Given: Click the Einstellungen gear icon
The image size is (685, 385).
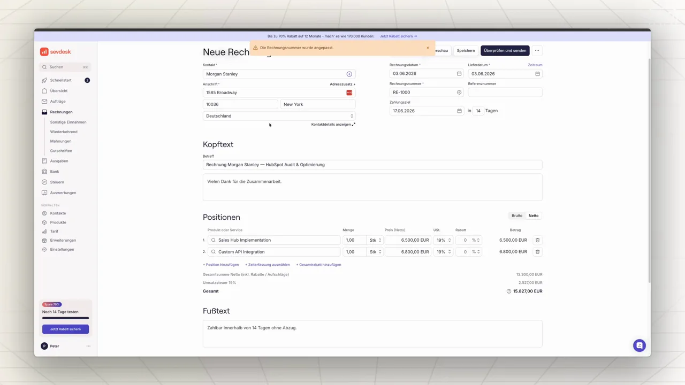Looking at the screenshot, I should (x=44, y=250).
